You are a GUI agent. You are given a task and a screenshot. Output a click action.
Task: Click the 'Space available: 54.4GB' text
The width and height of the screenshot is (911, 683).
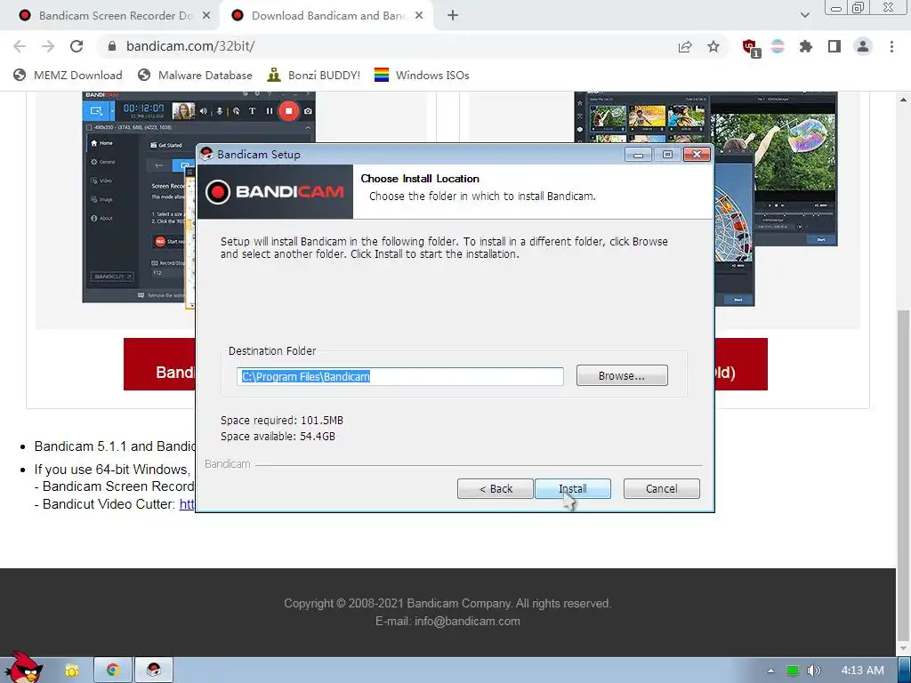[278, 436]
